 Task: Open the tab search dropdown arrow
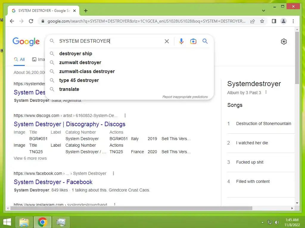coord(263,11)
